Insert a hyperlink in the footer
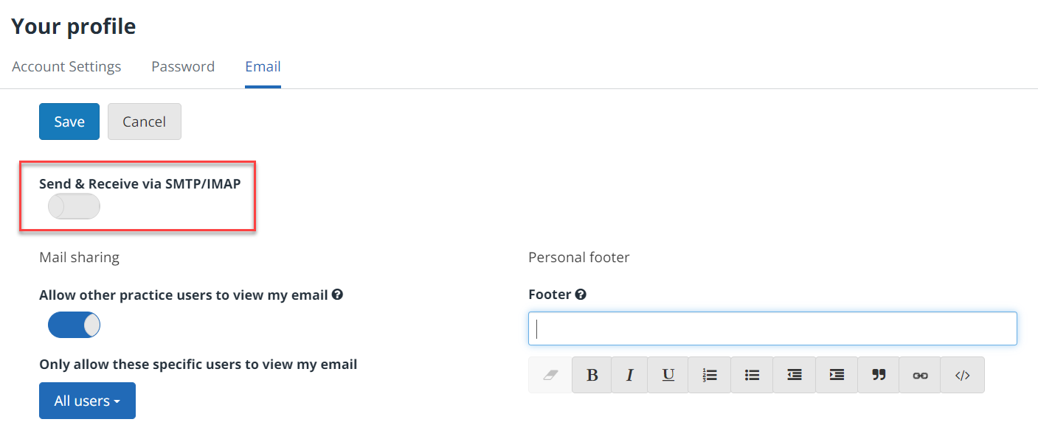This screenshot has width=1038, height=436. tap(920, 375)
